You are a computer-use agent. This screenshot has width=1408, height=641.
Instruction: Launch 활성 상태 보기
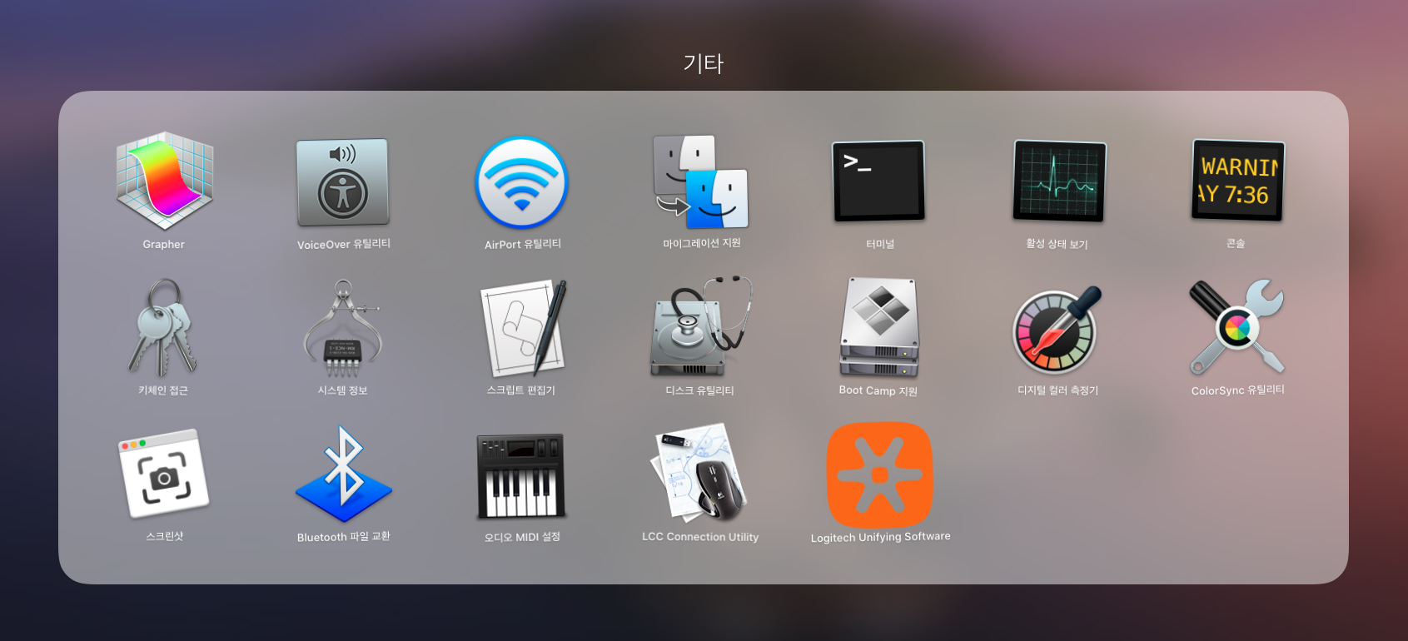[x=1059, y=181]
